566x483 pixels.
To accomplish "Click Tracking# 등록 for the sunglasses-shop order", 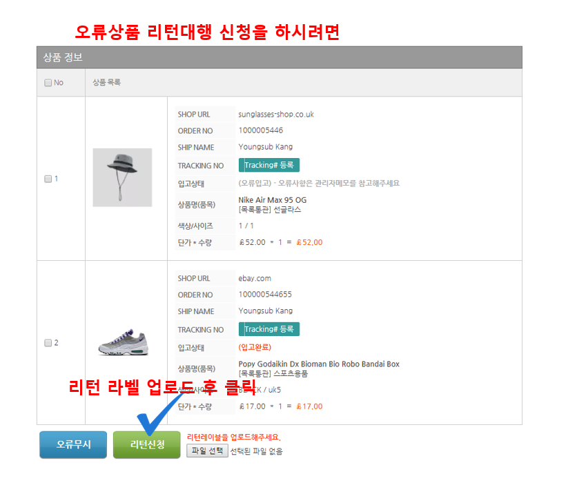I will tap(269, 165).
